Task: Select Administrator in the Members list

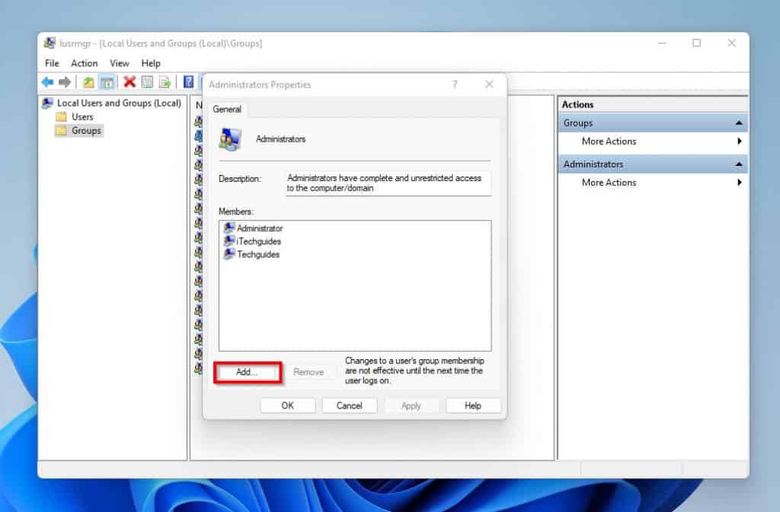Action: (x=260, y=228)
